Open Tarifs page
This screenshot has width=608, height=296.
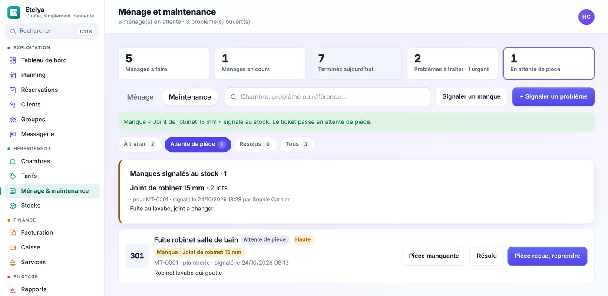[x=52, y=176]
